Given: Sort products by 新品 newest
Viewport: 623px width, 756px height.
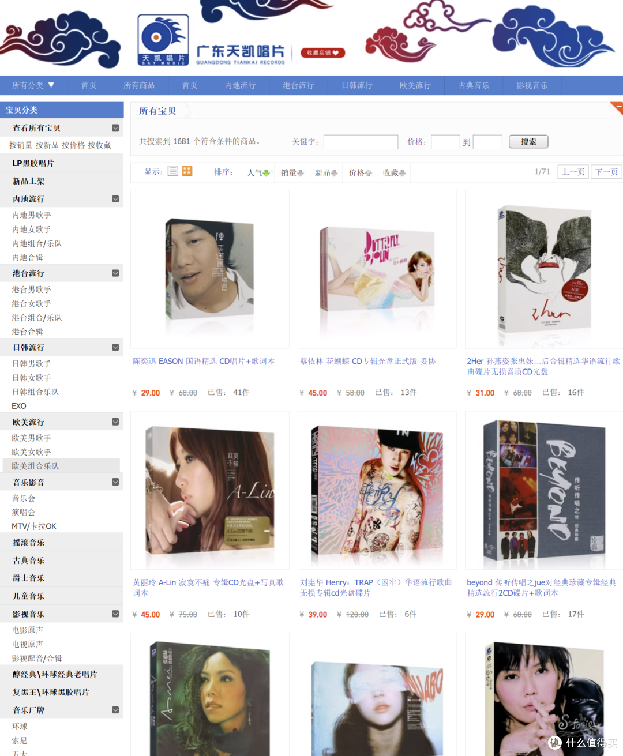Looking at the screenshot, I should coord(326,172).
